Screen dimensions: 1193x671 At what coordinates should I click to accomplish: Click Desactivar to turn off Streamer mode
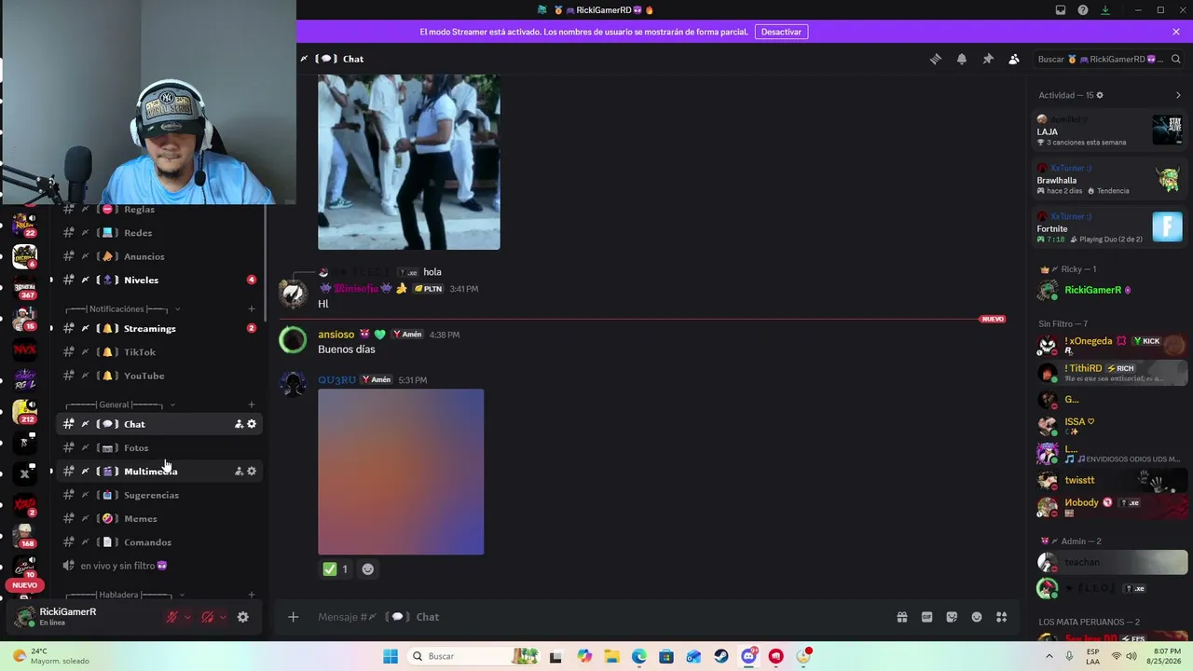click(781, 32)
